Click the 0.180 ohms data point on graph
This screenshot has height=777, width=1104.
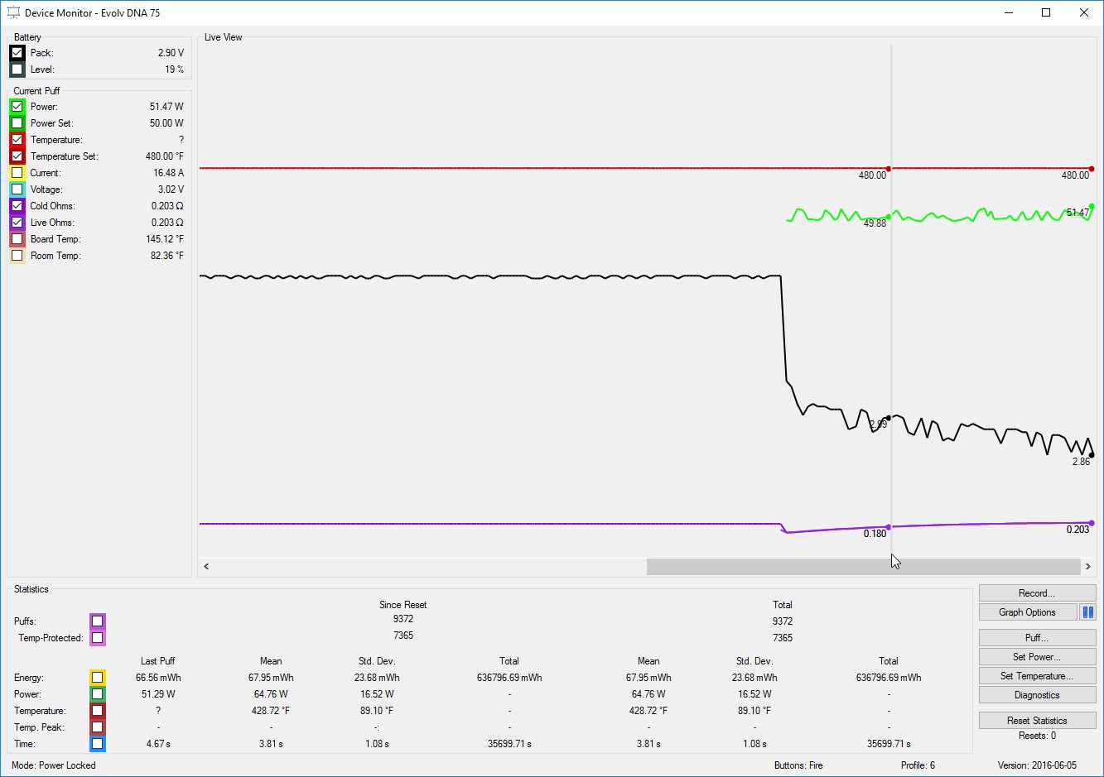point(889,527)
